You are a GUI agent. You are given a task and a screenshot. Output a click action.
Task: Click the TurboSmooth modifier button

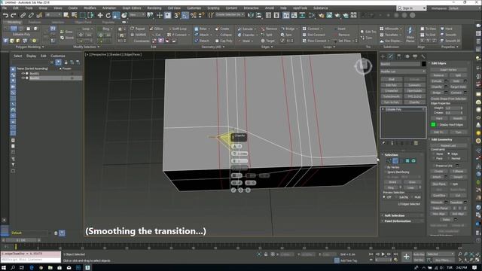click(392, 96)
